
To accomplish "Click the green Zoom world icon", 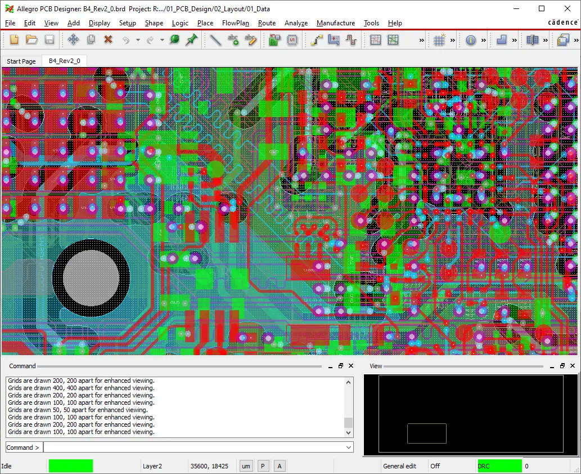I will [x=174, y=40].
